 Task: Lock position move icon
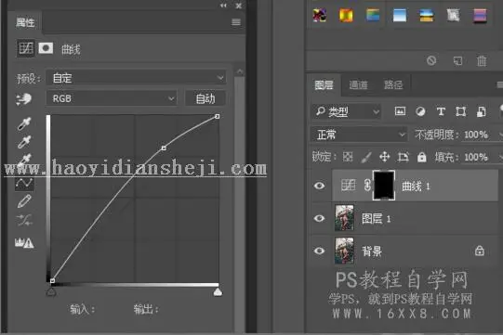[385, 157]
